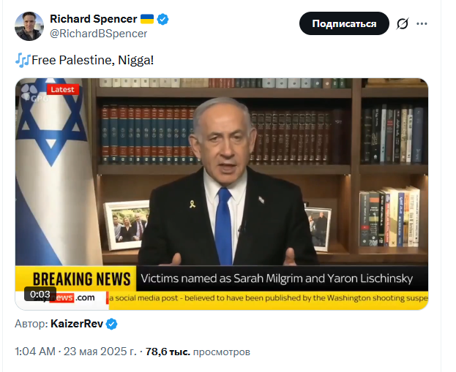The width and height of the screenshot is (456, 372).
Task: Click the Подписаться follow button
Action: (x=344, y=23)
